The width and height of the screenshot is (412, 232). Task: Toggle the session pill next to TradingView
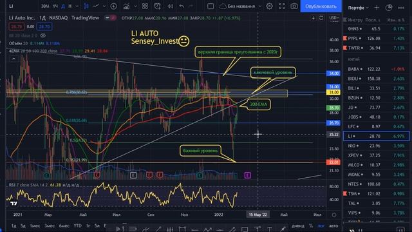[x=110, y=18]
